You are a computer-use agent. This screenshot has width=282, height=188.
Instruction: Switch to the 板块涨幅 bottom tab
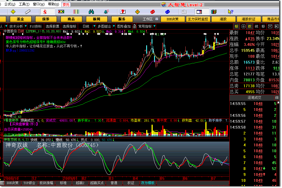tap(46, 183)
